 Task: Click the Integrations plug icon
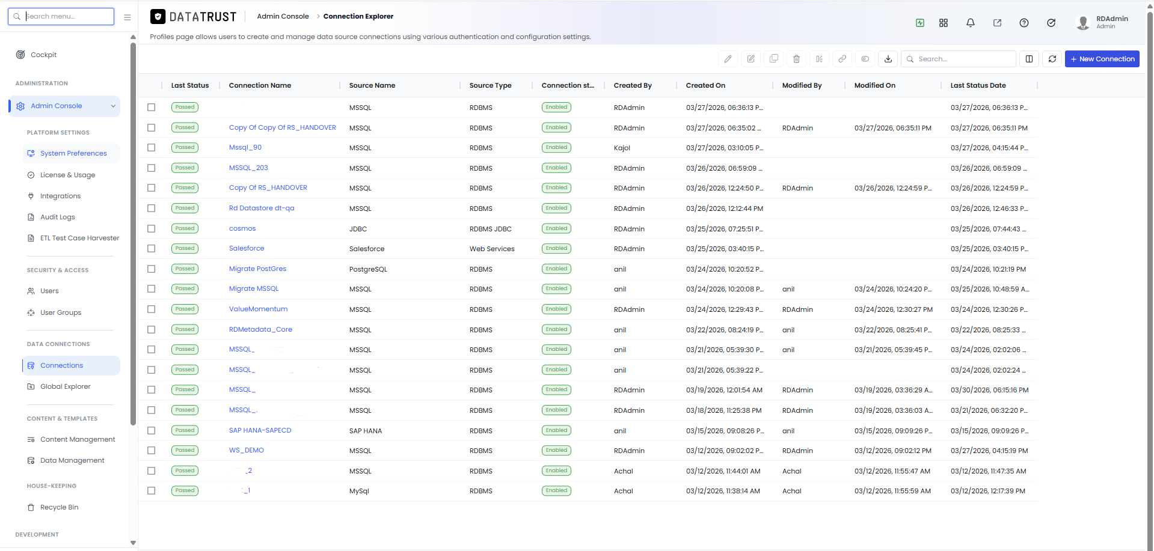(31, 196)
